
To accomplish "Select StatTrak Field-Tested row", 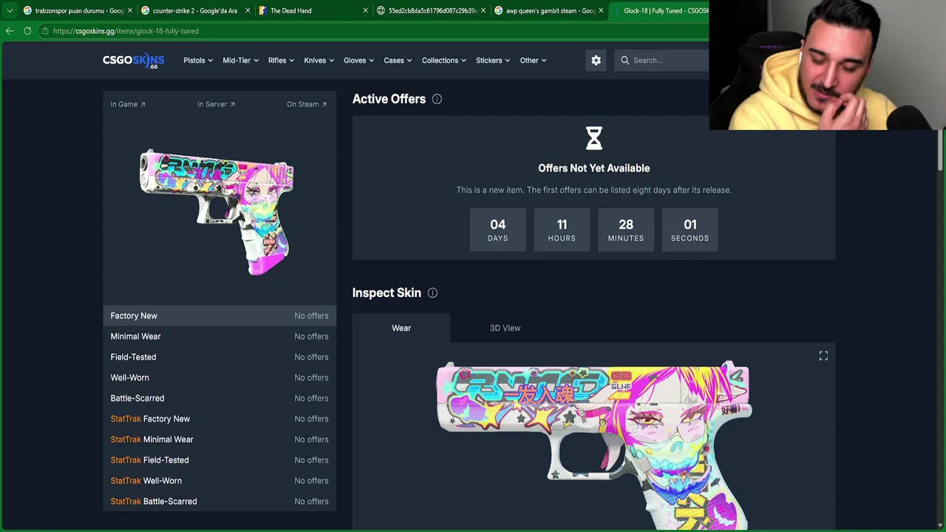I will click(x=220, y=460).
